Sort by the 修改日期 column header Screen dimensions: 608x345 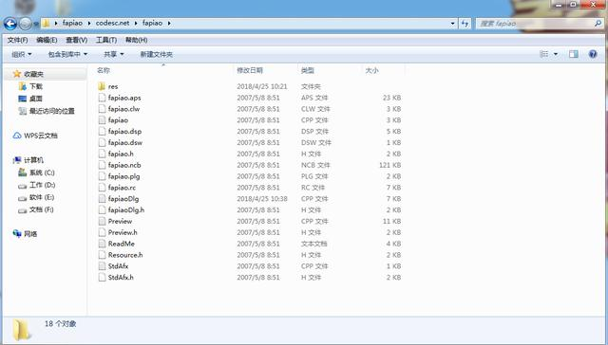(x=250, y=70)
